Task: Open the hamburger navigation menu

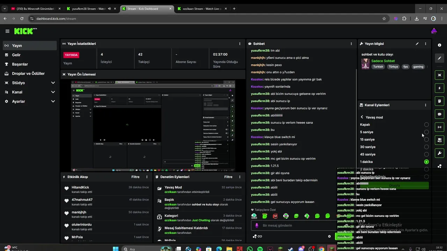Action: (7, 31)
